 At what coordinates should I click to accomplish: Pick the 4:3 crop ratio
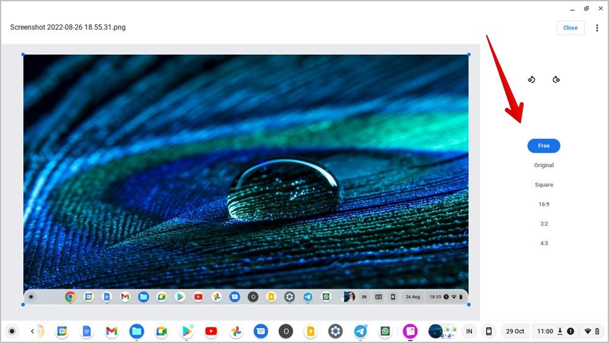[x=544, y=243]
